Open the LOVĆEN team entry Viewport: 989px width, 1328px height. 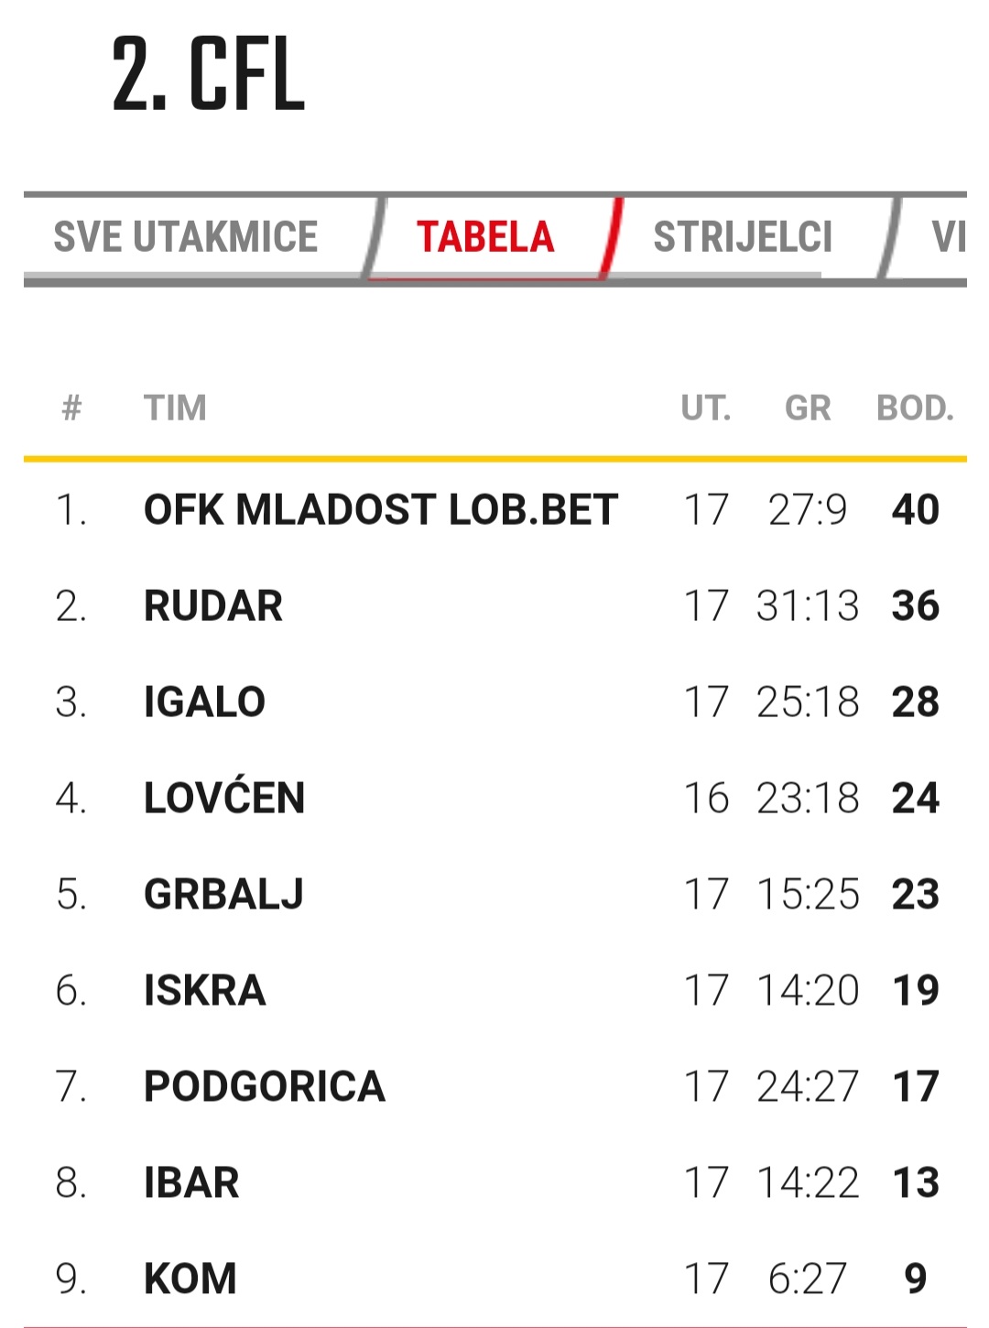pyautogui.click(x=224, y=796)
